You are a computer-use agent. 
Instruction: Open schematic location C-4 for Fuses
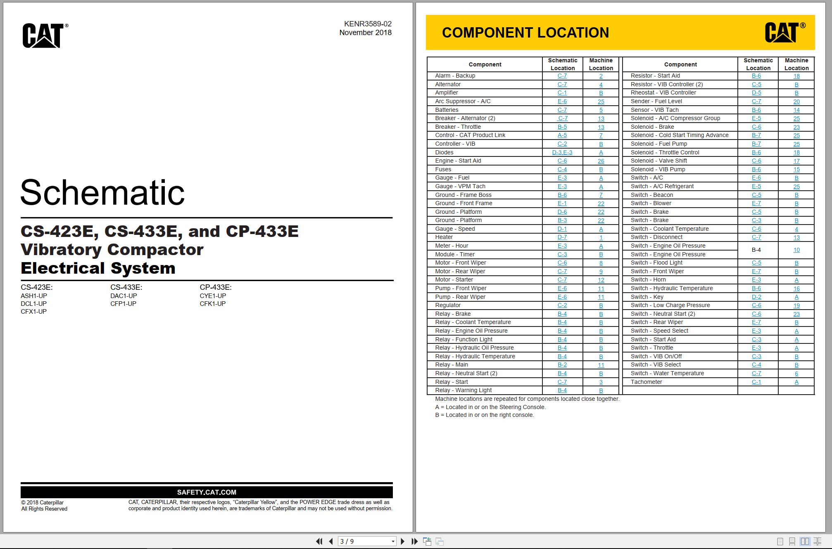tap(562, 169)
